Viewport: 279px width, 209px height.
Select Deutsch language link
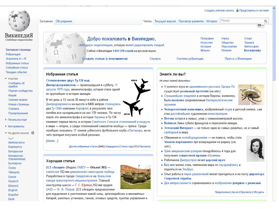13,181
